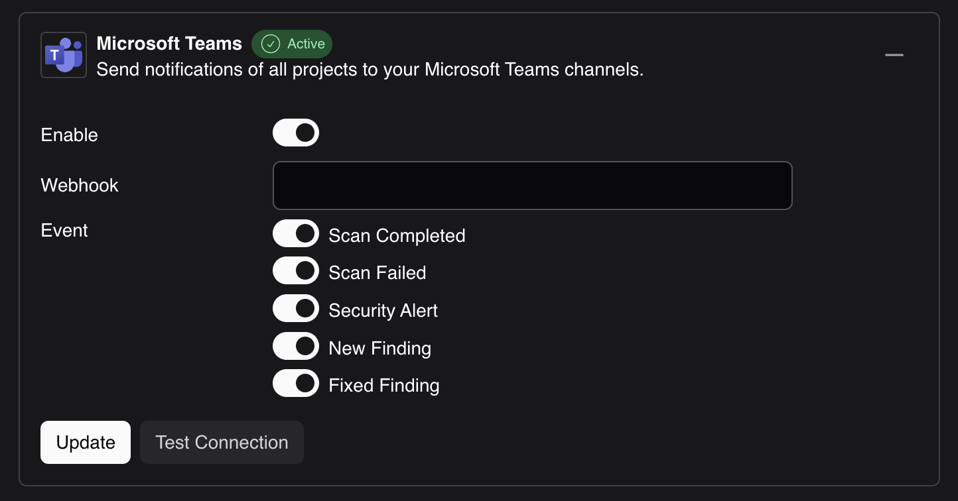Click the Webhook label
The height and width of the screenshot is (501, 958).
[80, 185]
